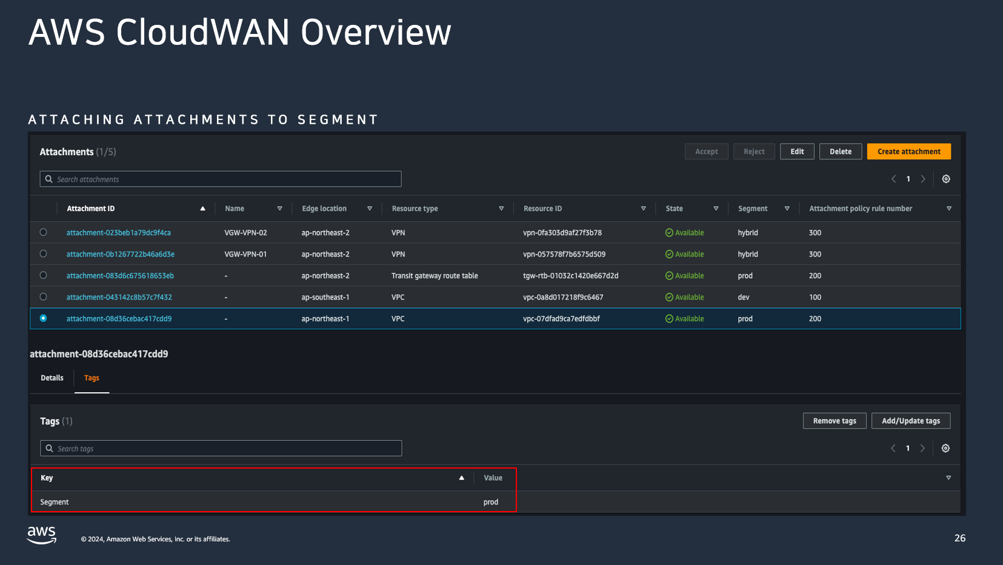Switch to the Tags tab
1003x565 pixels.
click(x=92, y=378)
